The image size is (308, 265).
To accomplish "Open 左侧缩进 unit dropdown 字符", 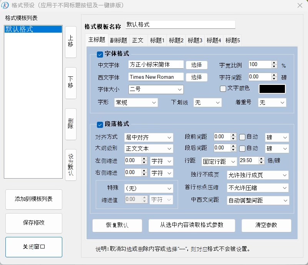I will 161,161.
